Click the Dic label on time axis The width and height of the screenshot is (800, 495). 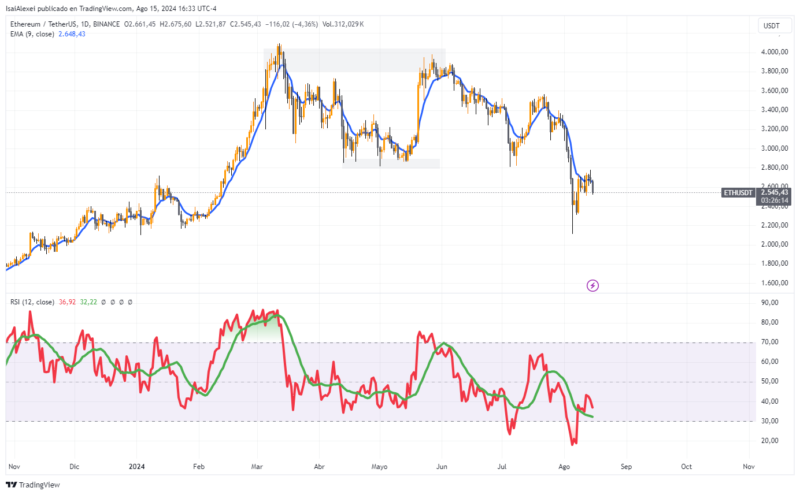(x=74, y=466)
